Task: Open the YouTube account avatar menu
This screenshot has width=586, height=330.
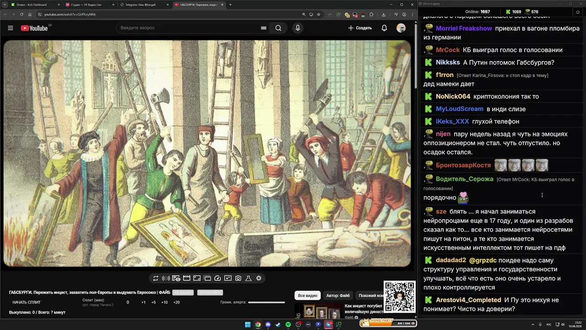Action: 401,28
